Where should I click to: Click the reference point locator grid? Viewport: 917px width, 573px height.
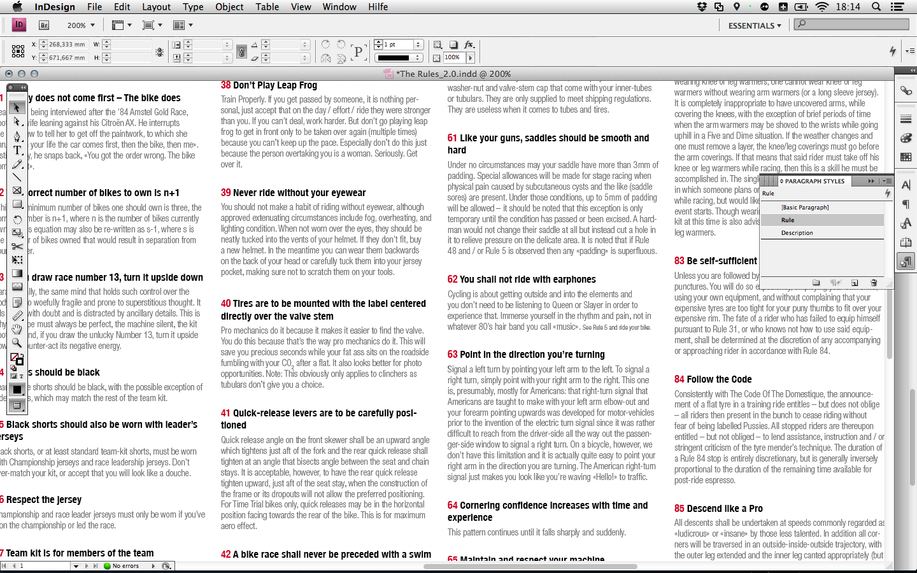pyautogui.click(x=18, y=51)
